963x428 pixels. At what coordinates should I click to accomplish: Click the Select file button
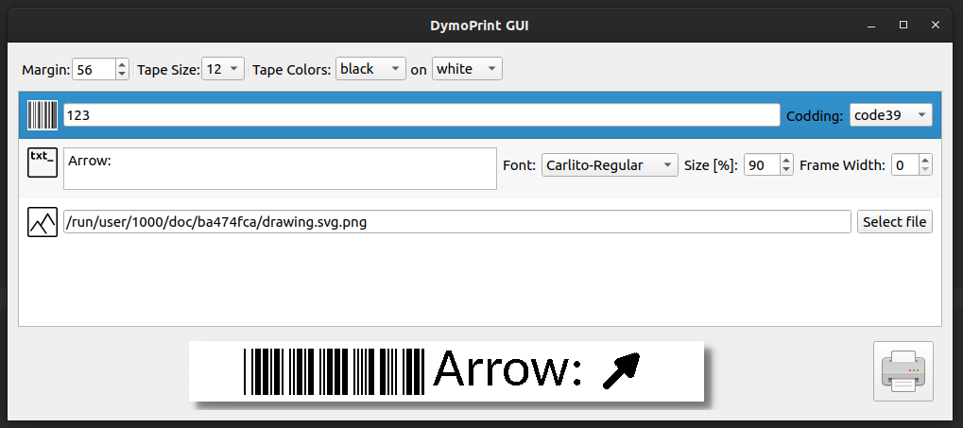pyautogui.click(x=895, y=222)
